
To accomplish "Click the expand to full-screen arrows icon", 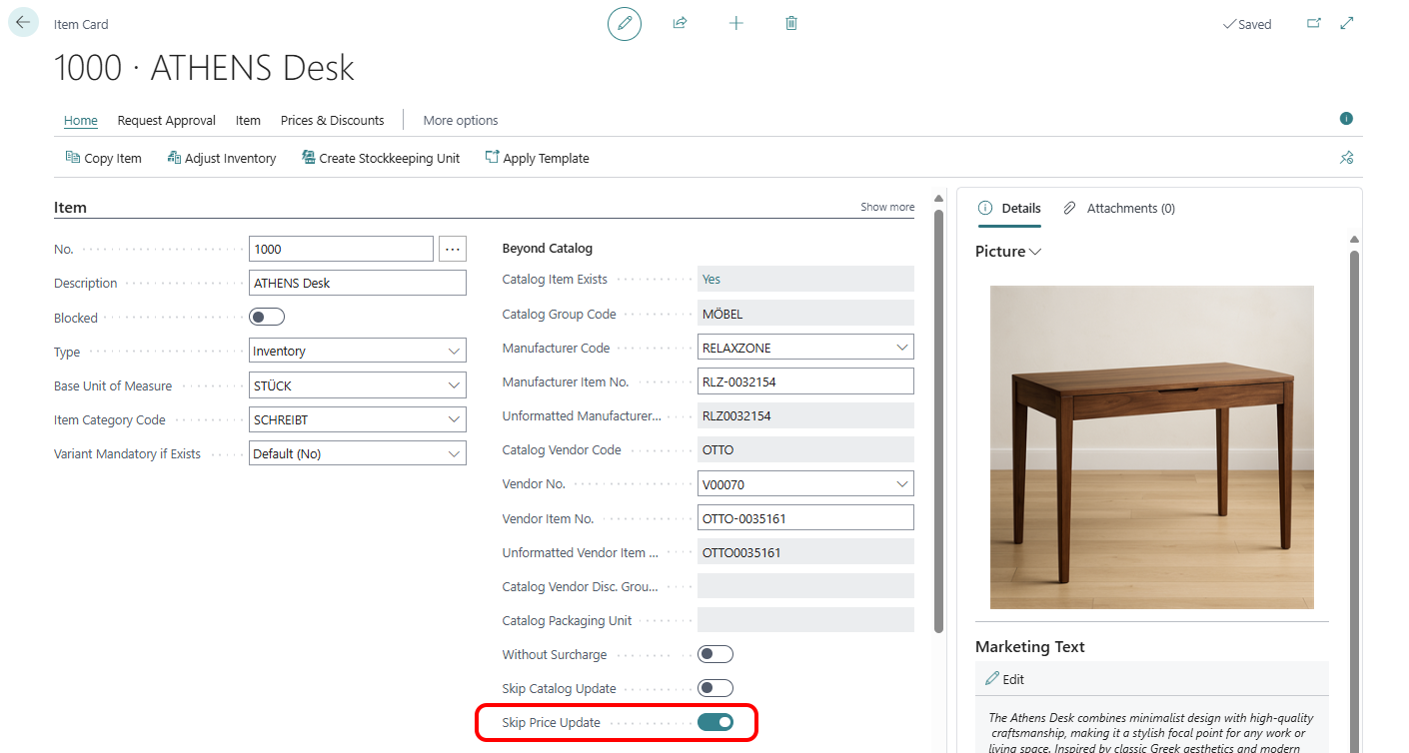I will pos(1347,24).
